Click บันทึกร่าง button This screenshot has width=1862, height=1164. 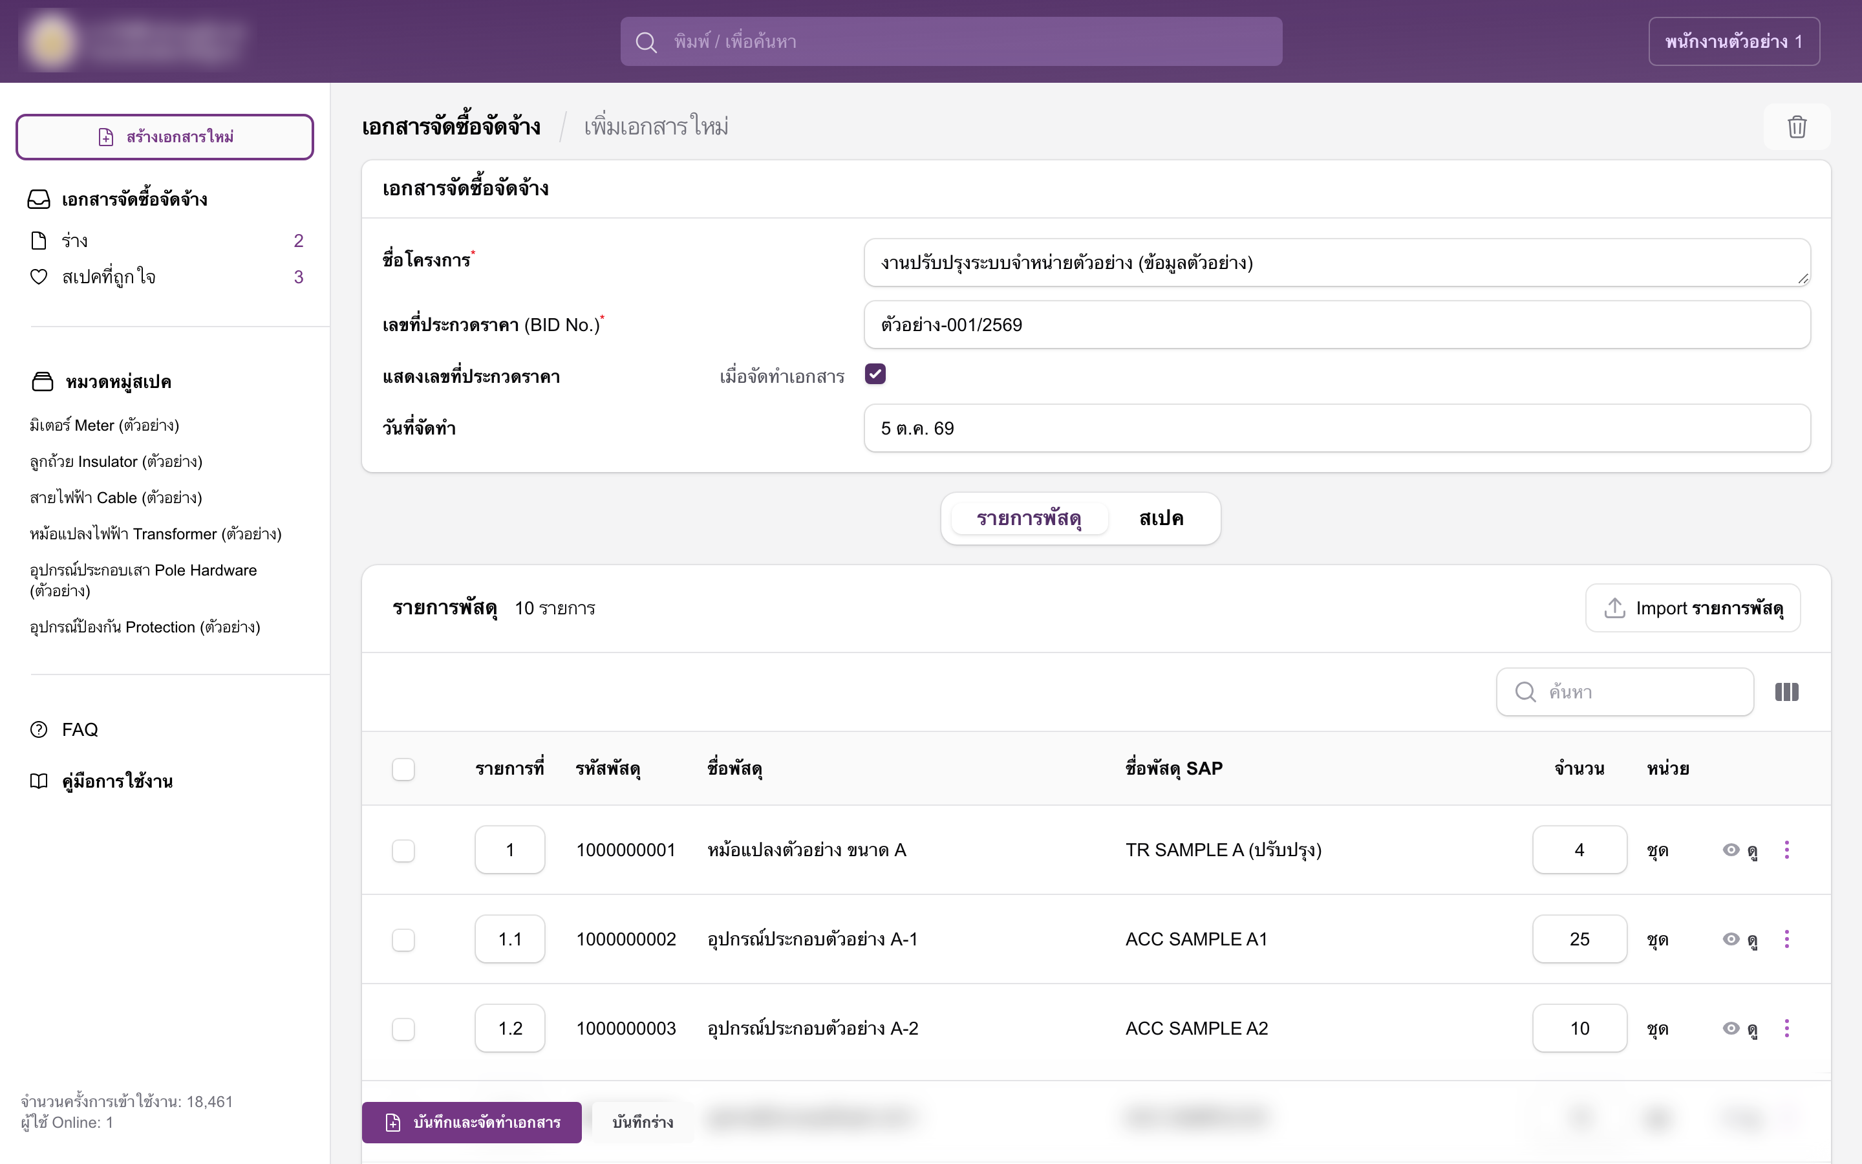643,1123
